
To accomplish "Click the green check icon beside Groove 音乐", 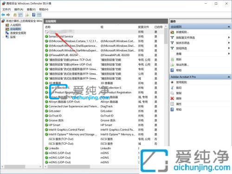I will [x=46, y=120].
